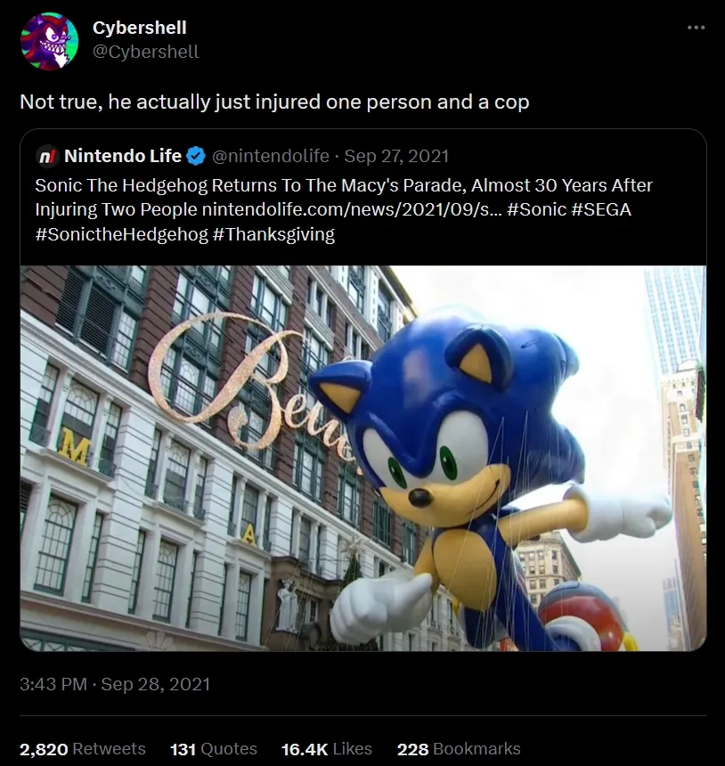Open the quoted tweet's Sep 27, 2021 date
This screenshot has height=766, width=725.
coord(396,157)
